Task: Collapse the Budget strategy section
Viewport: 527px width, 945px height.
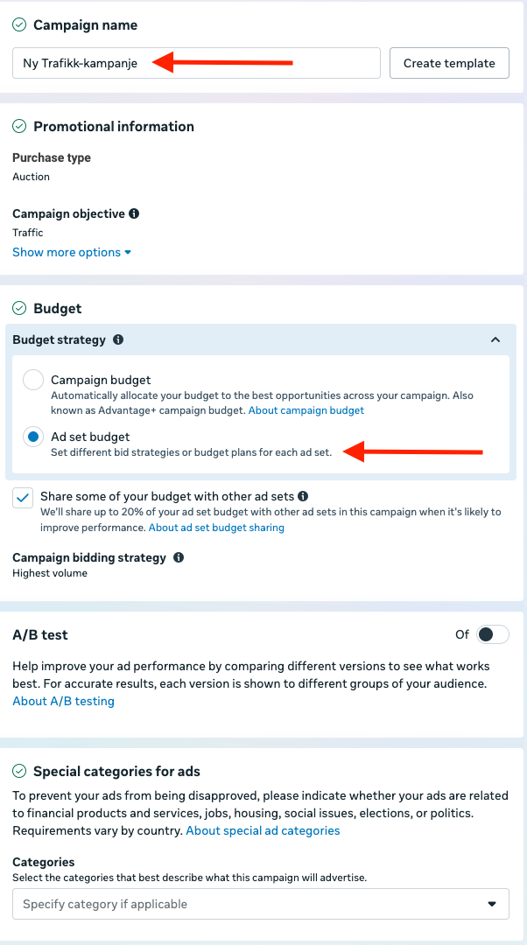Action: point(495,339)
